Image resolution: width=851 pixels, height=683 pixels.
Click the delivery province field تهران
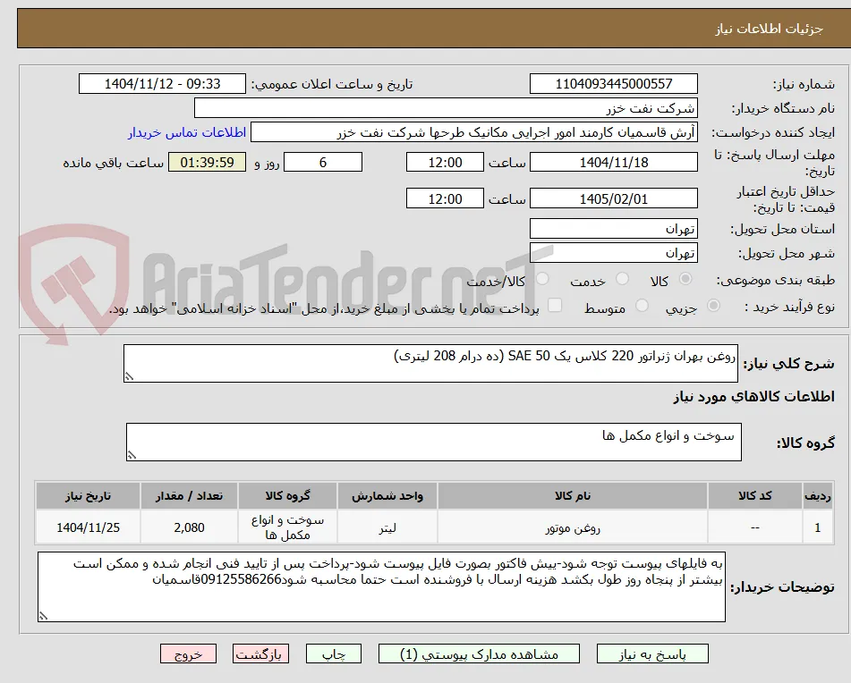coord(613,229)
